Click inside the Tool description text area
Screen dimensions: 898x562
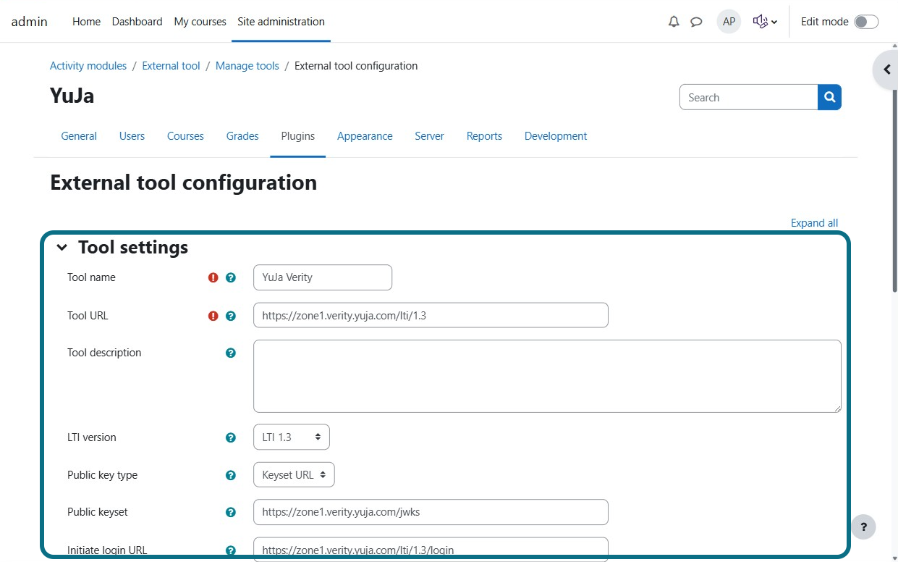point(547,376)
